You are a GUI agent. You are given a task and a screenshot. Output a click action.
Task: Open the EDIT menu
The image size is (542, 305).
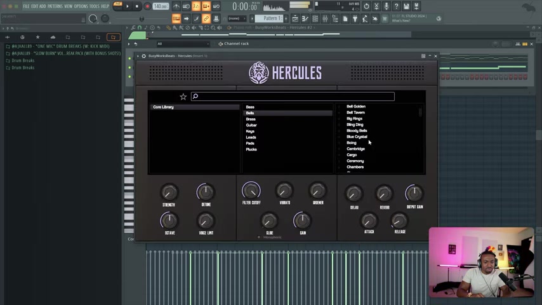point(34,6)
